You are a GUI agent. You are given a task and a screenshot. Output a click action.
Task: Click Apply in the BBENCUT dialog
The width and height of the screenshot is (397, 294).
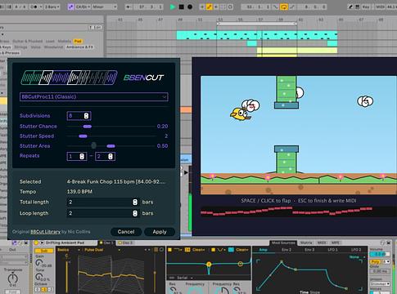tap(160, 232)
